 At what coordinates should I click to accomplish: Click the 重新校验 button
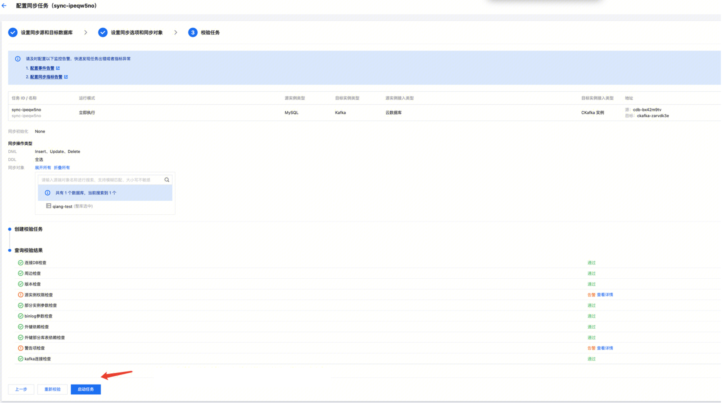click(52, 389)
